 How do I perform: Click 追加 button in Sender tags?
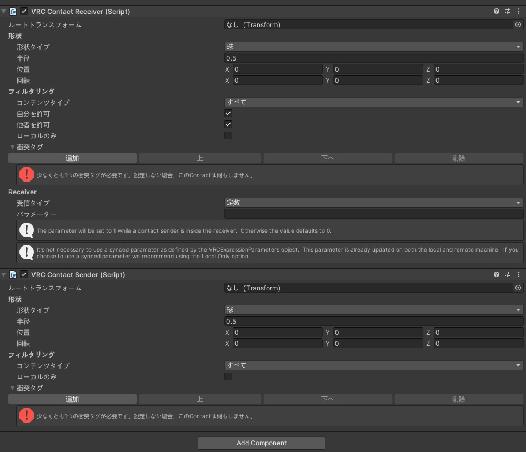(x=72, y=399)
